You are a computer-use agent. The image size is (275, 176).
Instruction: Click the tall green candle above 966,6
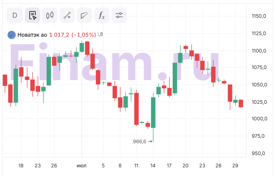point(153,112)
